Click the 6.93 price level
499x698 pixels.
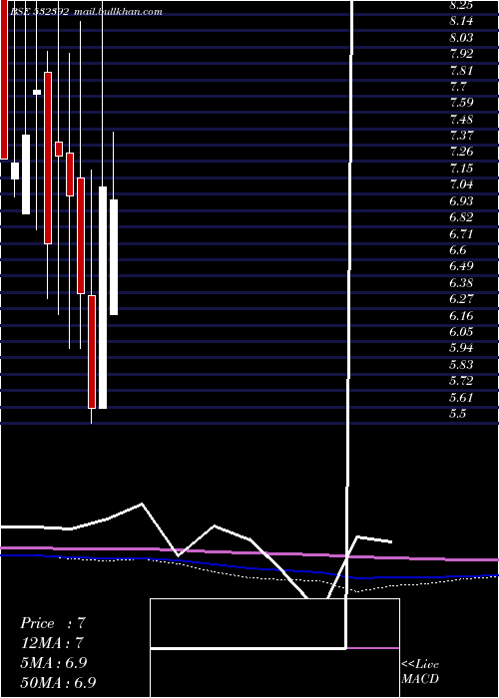(x=461, y=200)
